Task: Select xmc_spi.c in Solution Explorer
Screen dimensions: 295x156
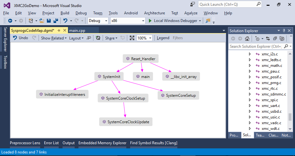Action: pos(270,100)
